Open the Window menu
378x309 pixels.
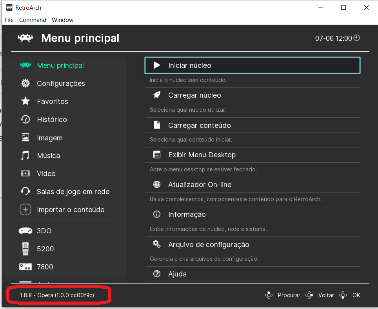click(62, 20)
